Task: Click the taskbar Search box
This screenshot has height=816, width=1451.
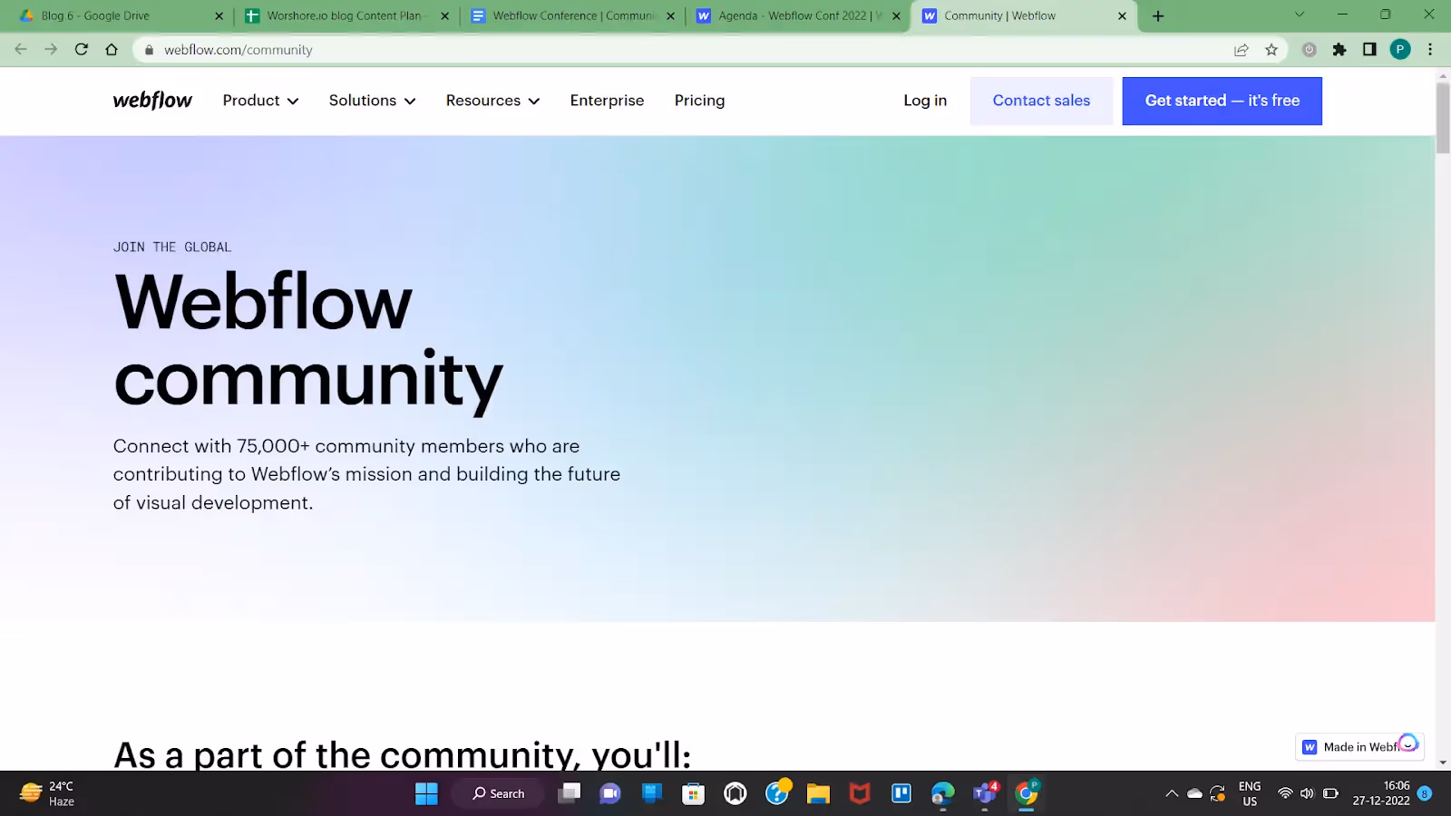Action: coord(499,794)
